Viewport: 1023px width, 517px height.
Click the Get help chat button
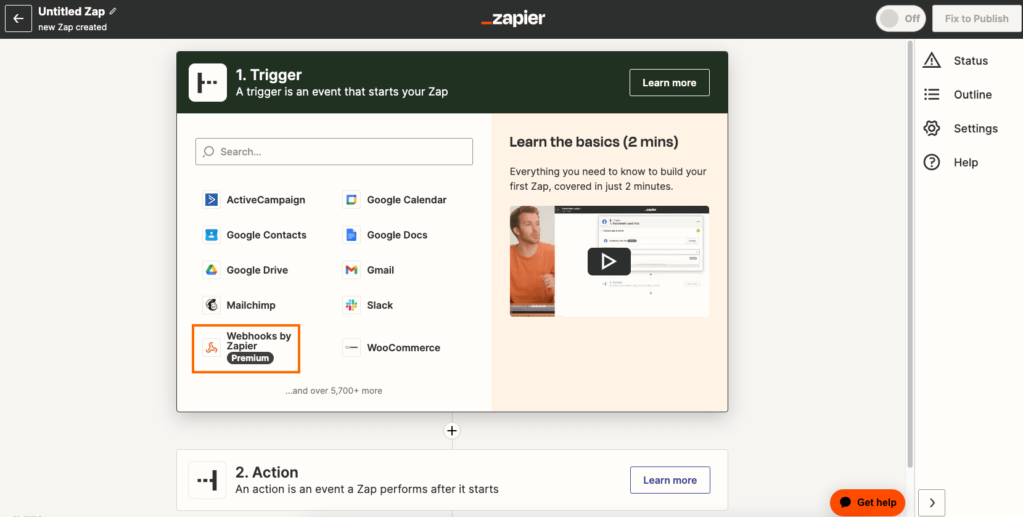[x=868, y=502]
